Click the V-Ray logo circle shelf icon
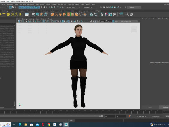Screen dimensions: 169x127 pos(131,14)
